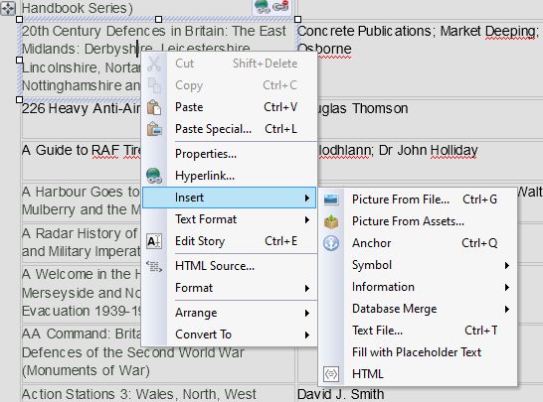Click the 'David J. Smith' author cell
The height and width of the screenshot is (402, 543).
(x=340, y=394)
